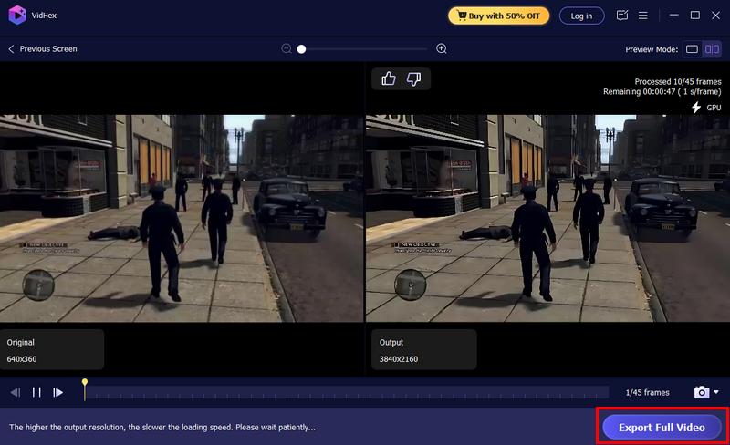Click the zoom out magnifier icon
Viewport: 730px width, 445px height.
(x=287, y=48)
